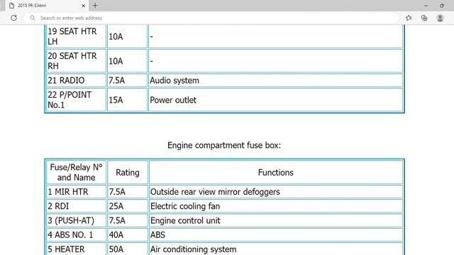Image resolution: width=454 pixels, height=255 pixels.
Task: Click the 25A rating for RDI
Action: (128, 206)
